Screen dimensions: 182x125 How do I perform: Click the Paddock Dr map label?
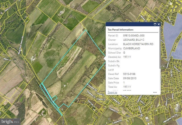(x=114, y=110)
